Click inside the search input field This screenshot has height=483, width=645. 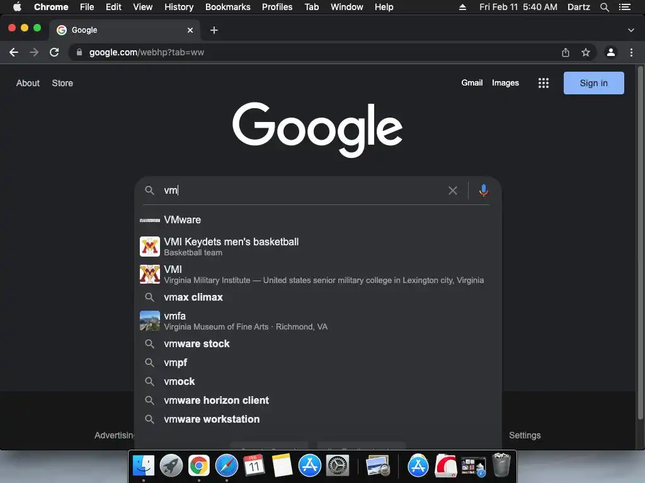coord(302,190)
